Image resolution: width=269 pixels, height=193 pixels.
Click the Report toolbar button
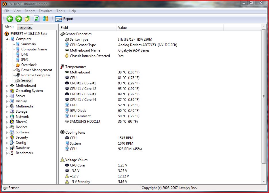pyautogui.click(x=64, y=19)
